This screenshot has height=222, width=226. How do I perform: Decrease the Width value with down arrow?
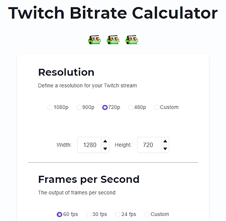[x=105, y=149]
